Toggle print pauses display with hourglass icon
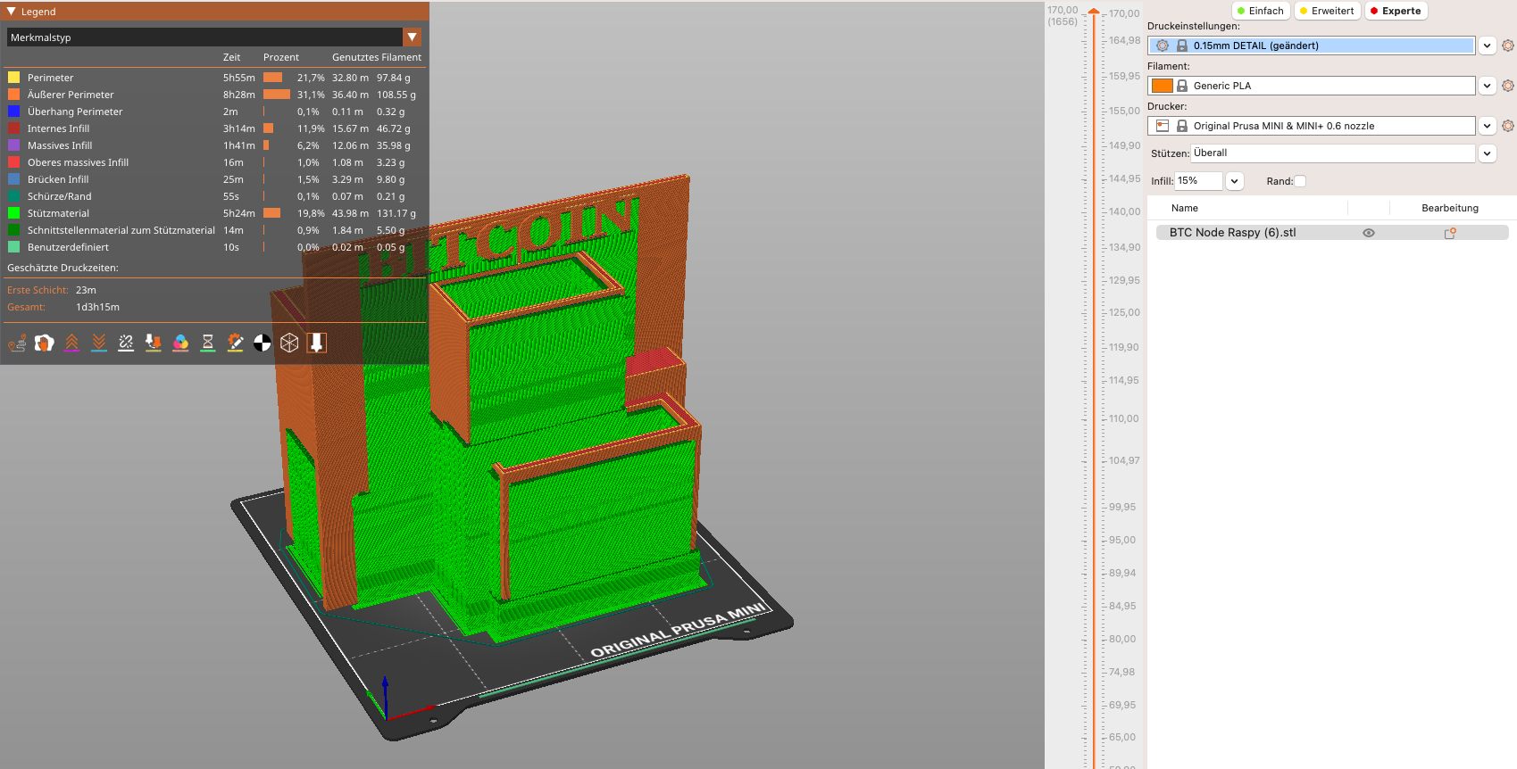 [208, 343]
